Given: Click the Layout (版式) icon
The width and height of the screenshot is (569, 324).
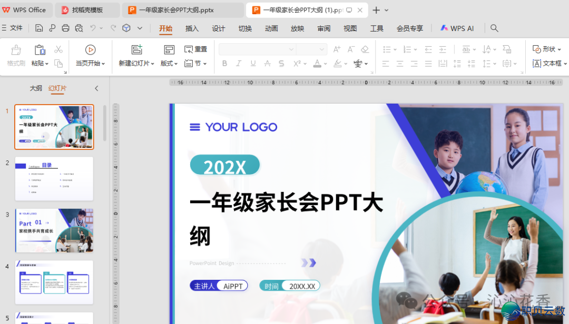Looking at the screenshot, I should pos(169,49).
